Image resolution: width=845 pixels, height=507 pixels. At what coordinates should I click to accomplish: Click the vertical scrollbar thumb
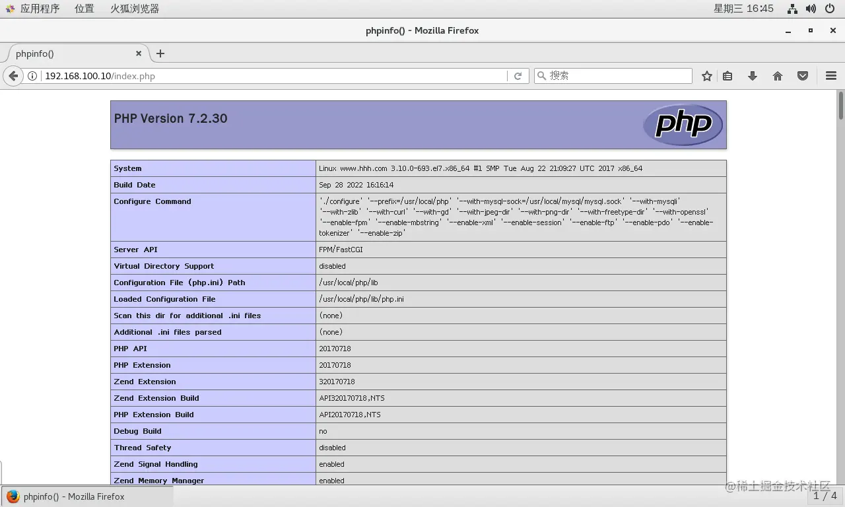coord(840,106)
